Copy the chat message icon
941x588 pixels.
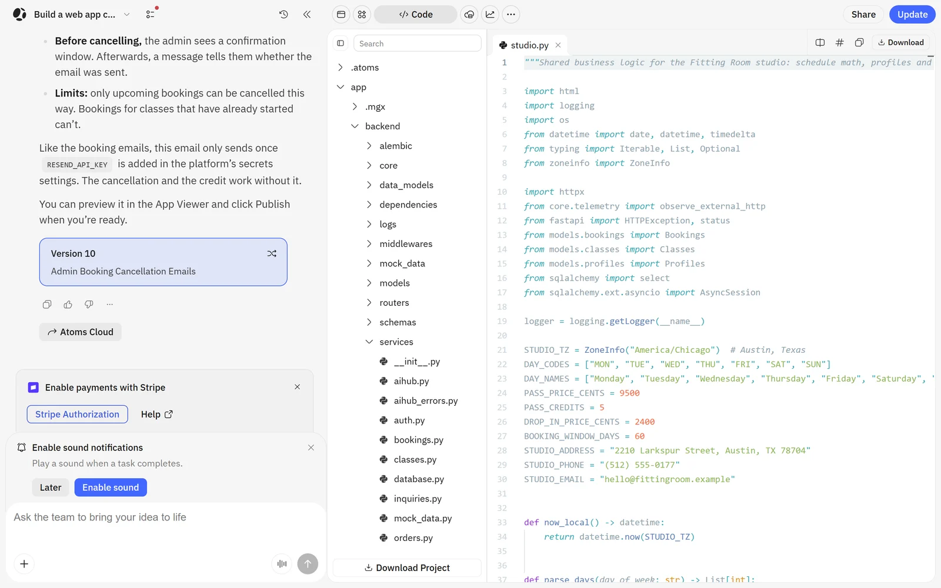(47, 304)
